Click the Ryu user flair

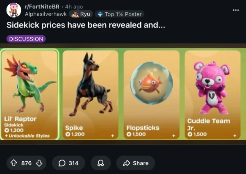81,14
